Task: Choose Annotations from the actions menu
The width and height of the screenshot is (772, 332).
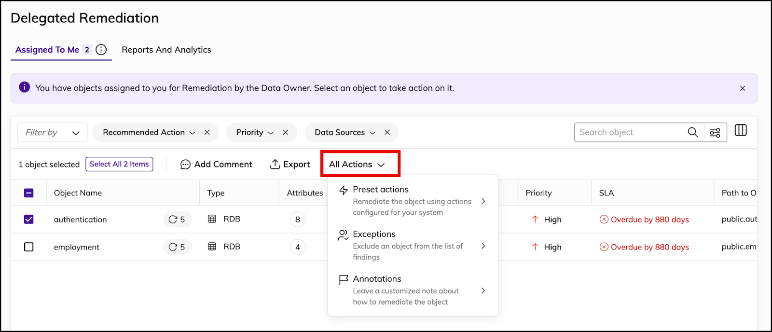Action: coord(413,290)
